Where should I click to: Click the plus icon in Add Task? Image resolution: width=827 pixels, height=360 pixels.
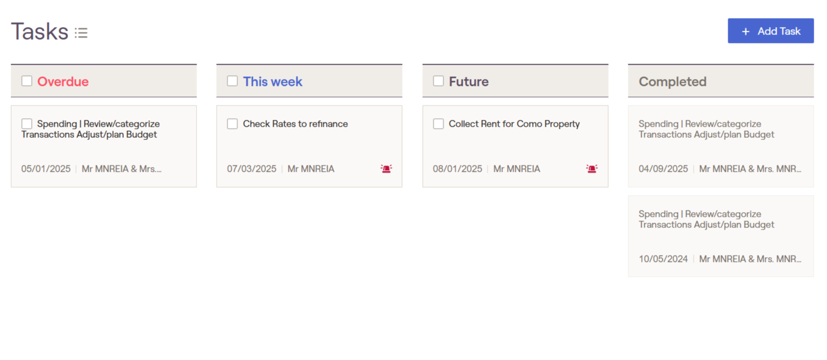pyautogui.click(x=746, y=31)
